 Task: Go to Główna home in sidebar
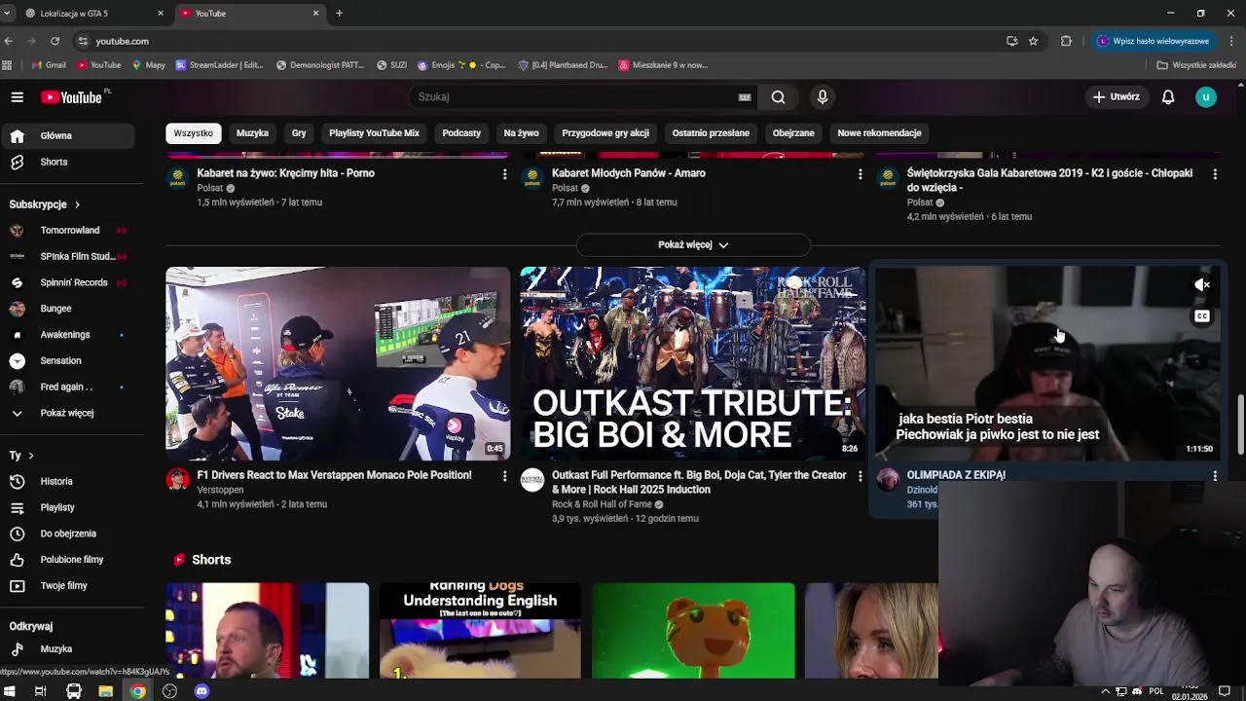coord(68,135)
